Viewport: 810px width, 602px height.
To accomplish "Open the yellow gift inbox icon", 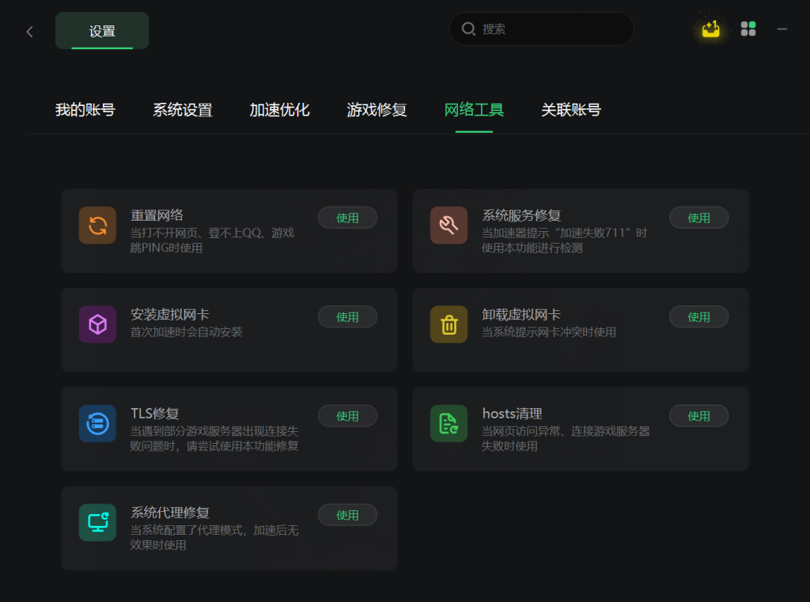I will click(711, 29).
